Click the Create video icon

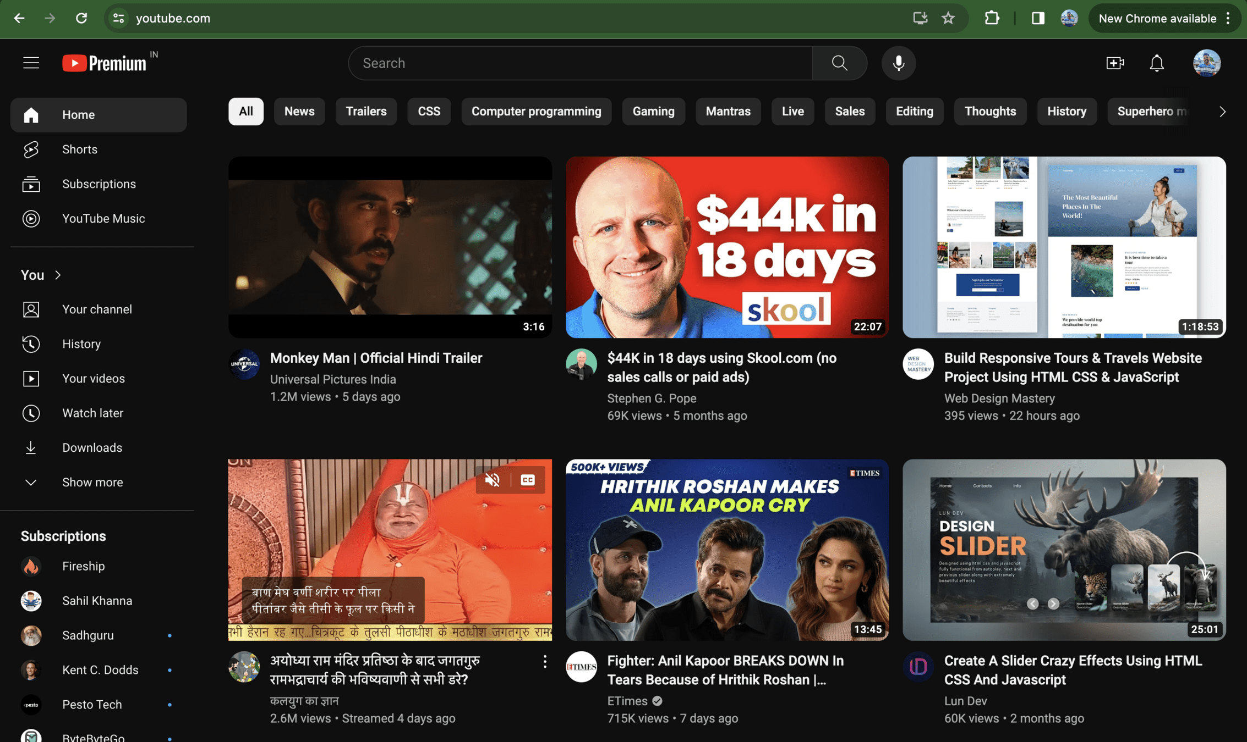click(x=1115, y=63)
